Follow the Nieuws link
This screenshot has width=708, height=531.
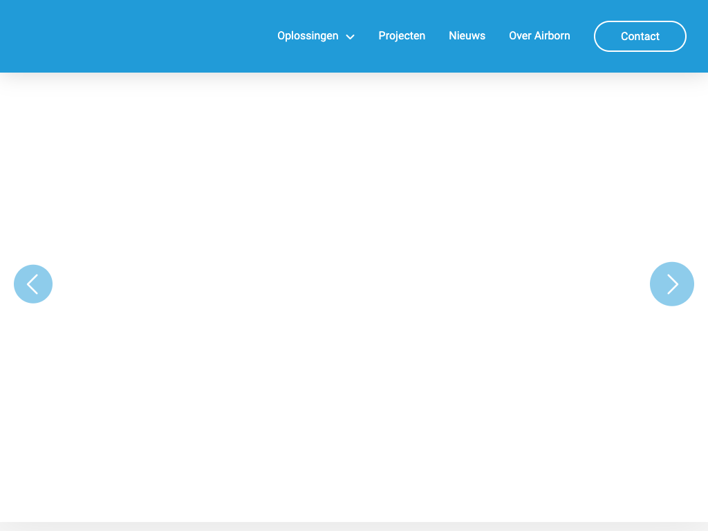[467, 36]
